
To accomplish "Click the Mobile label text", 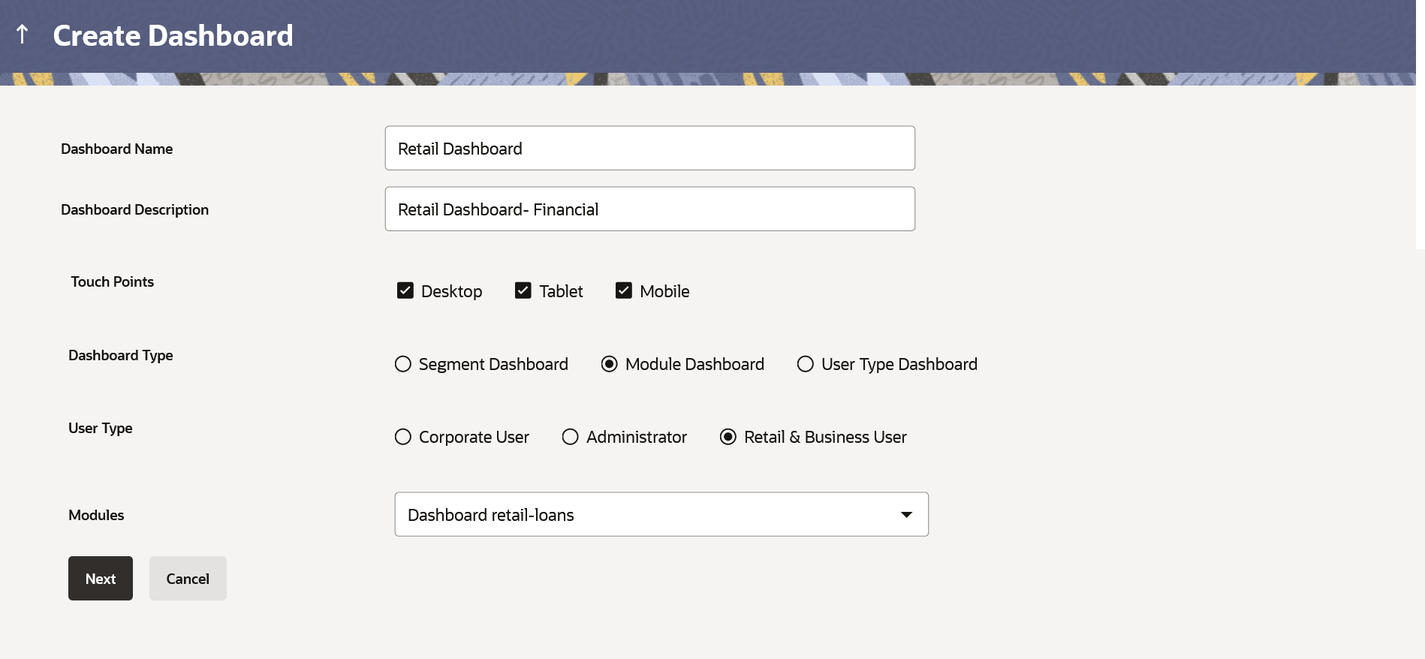I will 664,291.
